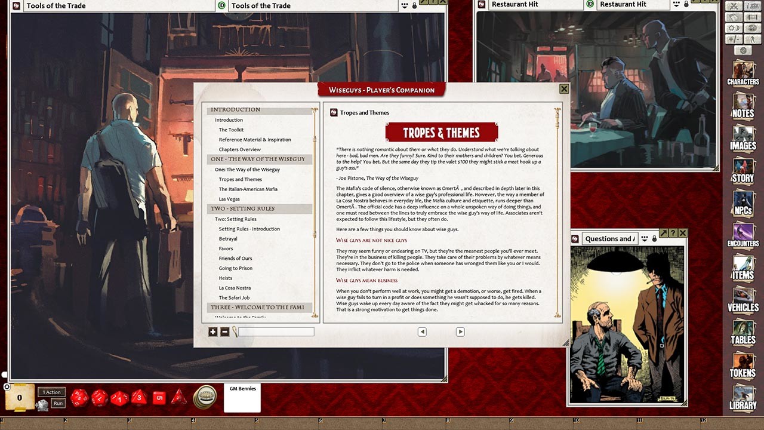Open the 'Going to Prison' page entry

click(235, 269)
